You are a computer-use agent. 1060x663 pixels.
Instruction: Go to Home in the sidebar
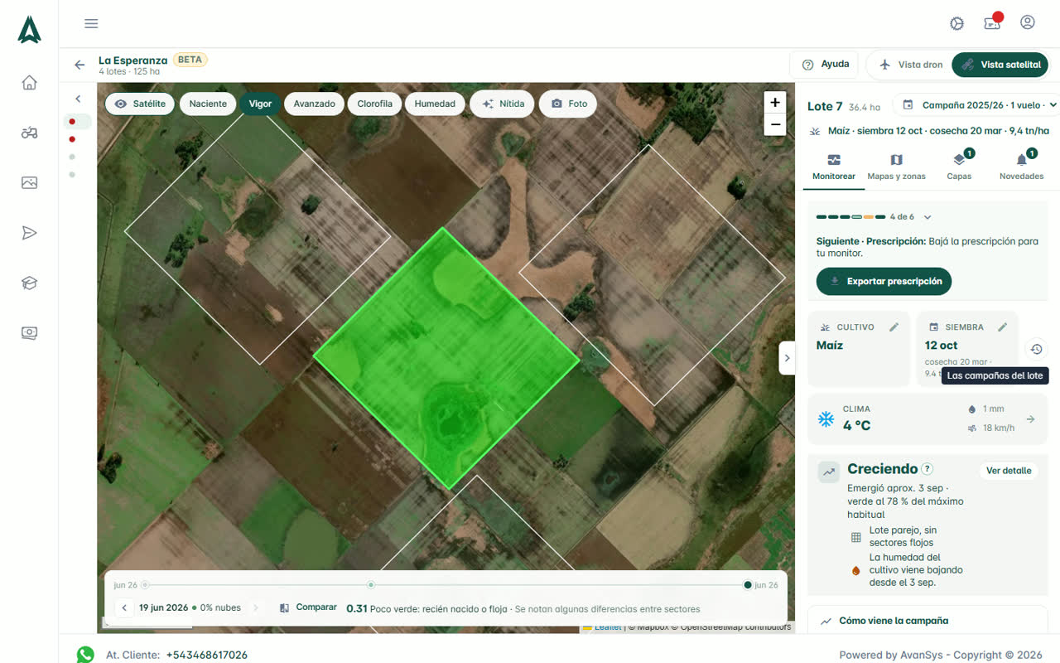30,82
